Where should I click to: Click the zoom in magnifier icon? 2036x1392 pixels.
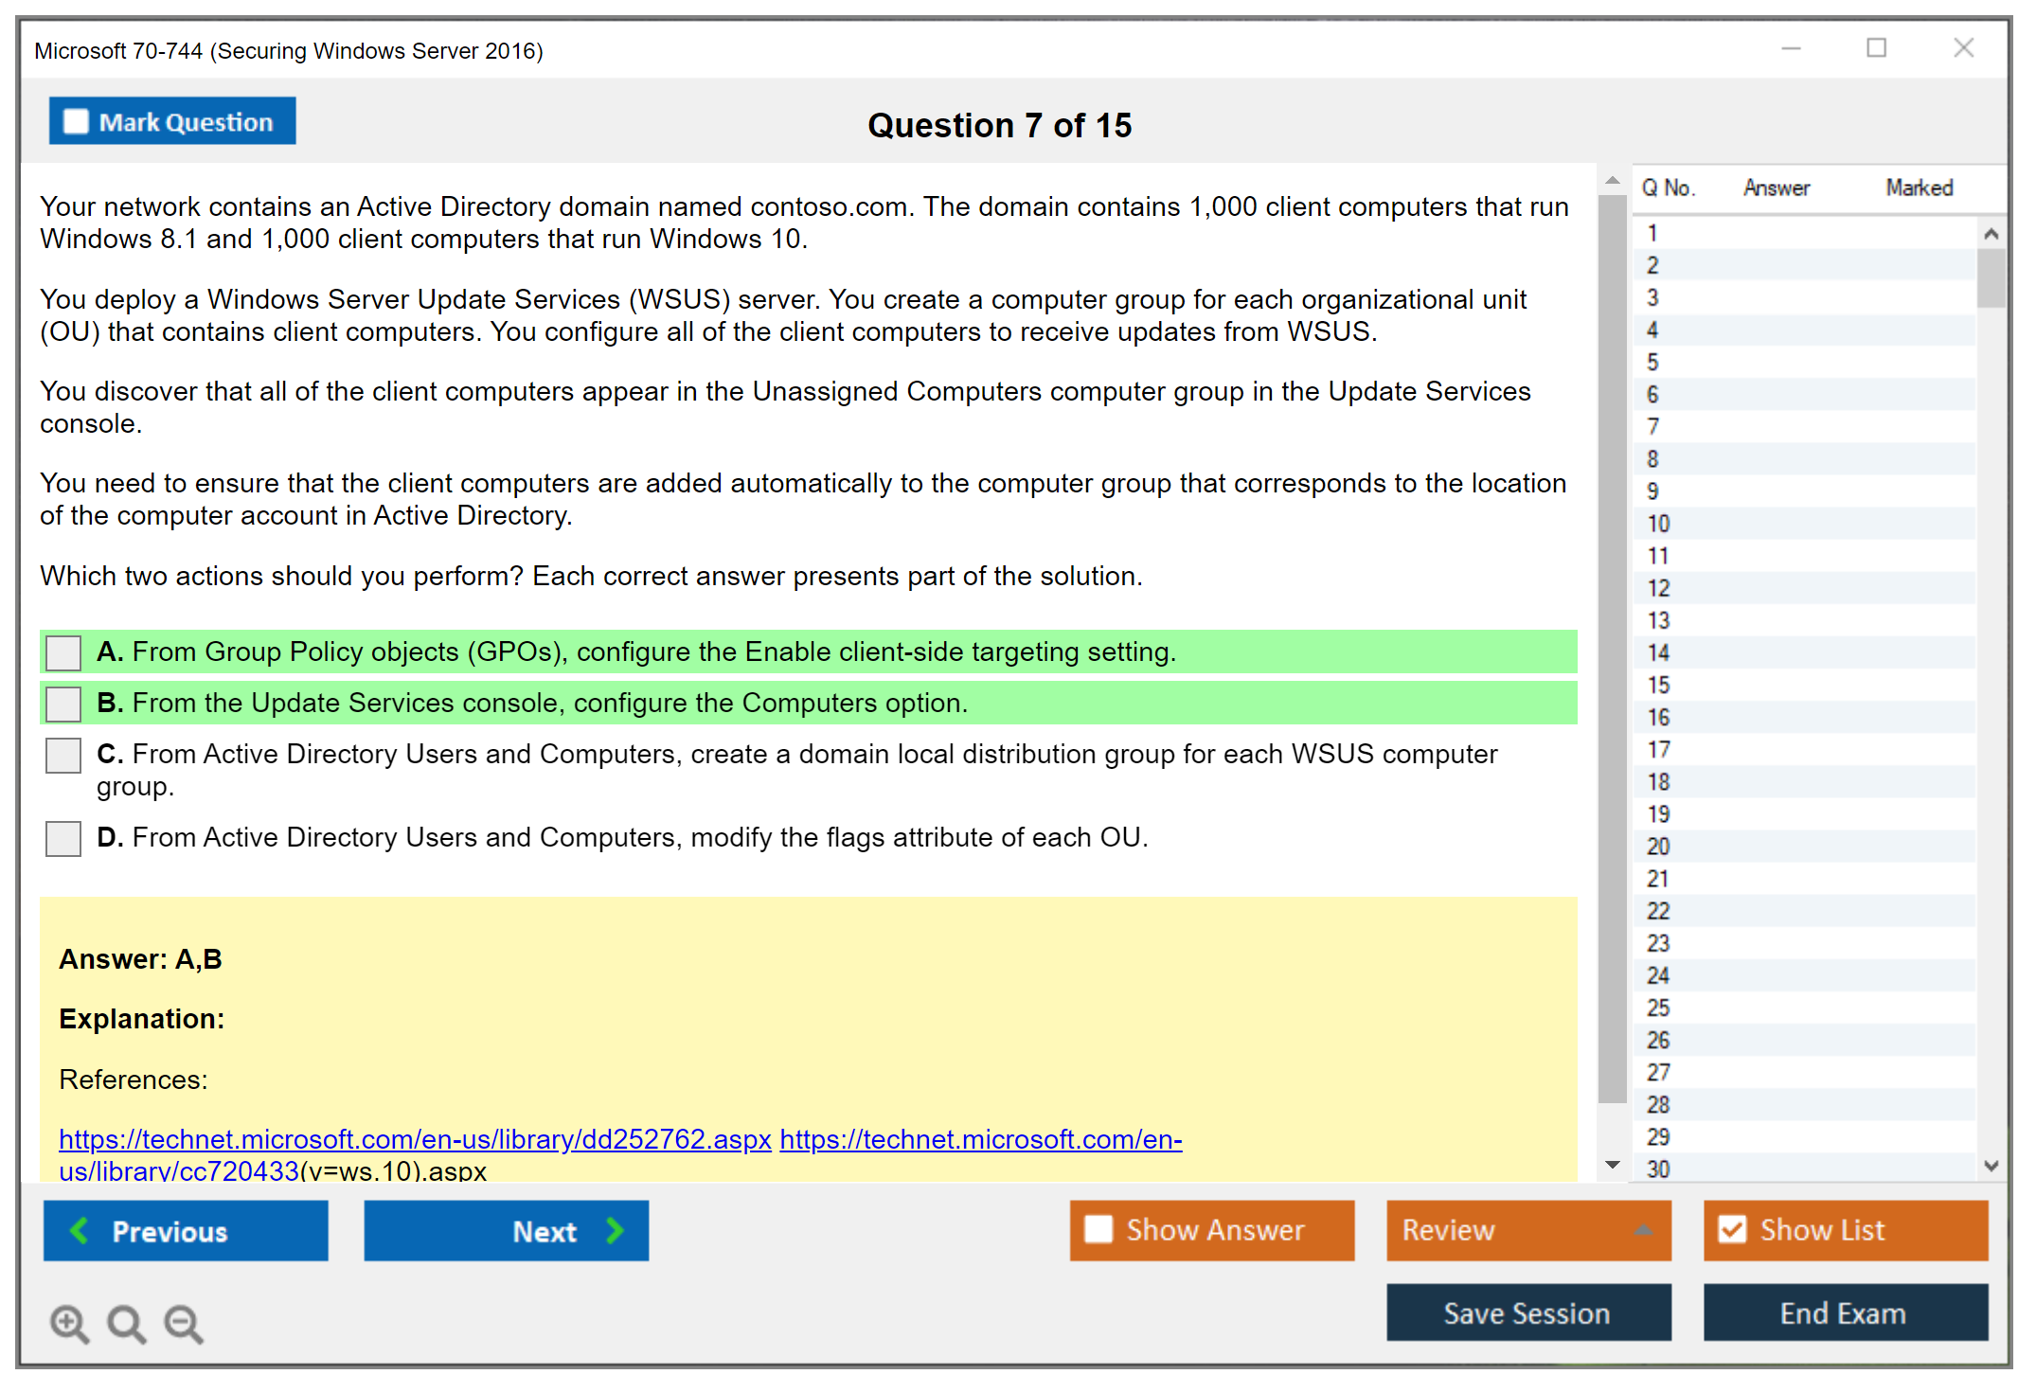(69, 1323)
